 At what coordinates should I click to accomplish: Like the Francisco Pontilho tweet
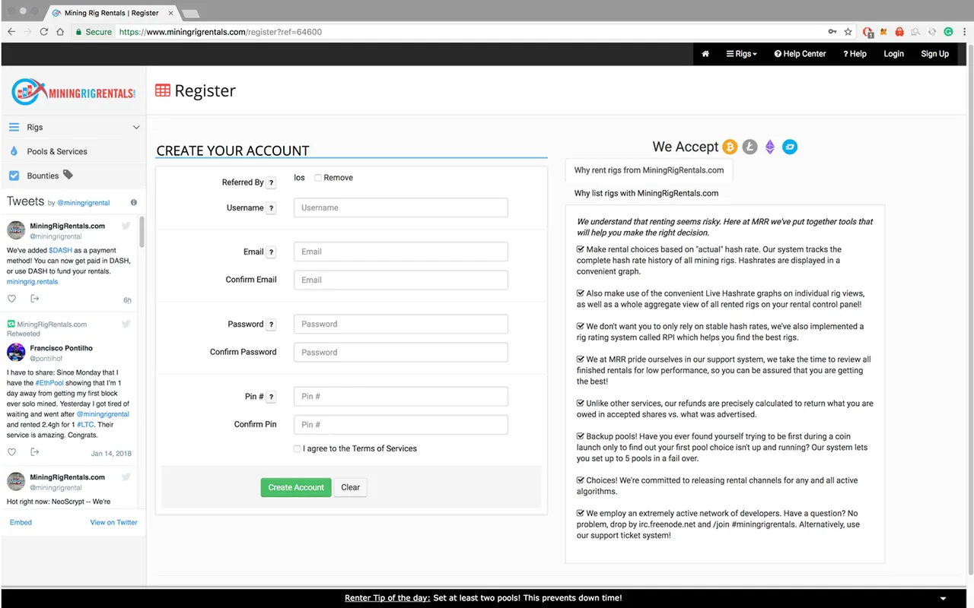11,452
